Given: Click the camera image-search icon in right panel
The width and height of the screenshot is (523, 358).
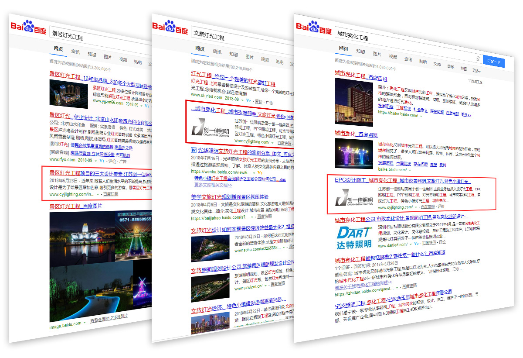Looking at the screenshot, I should click(478, 59).
